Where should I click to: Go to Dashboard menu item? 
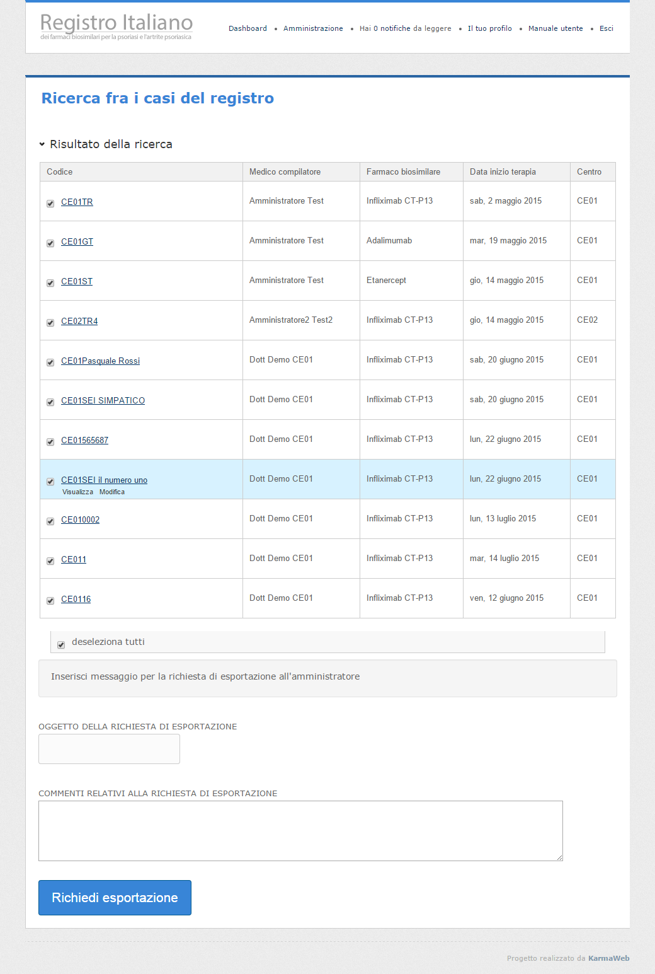248,28
